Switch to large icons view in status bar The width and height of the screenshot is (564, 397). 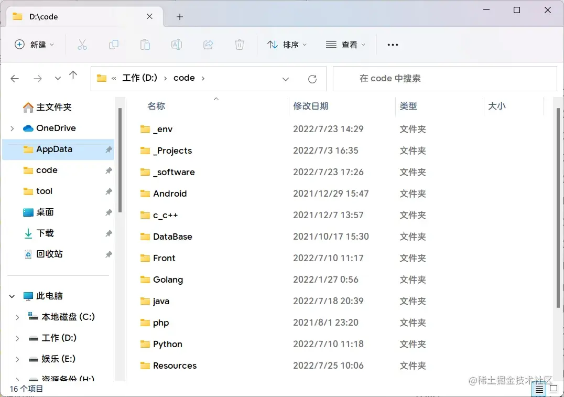(x=554, y=389)
